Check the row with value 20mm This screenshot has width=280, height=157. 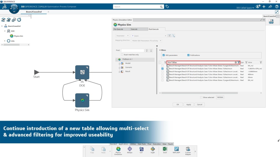pyautogui.click(x=162, y=77)
